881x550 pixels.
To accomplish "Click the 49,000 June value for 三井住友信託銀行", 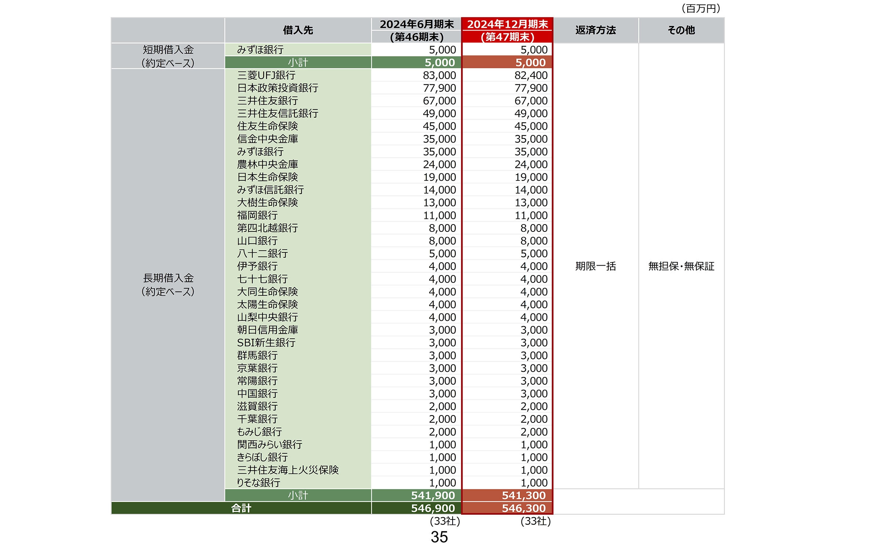I will click(x=439, y=114).
